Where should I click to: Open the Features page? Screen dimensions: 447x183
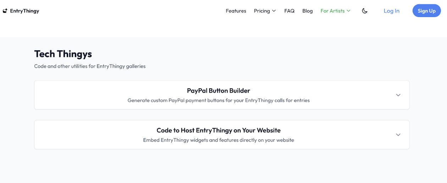pos(236,11)
